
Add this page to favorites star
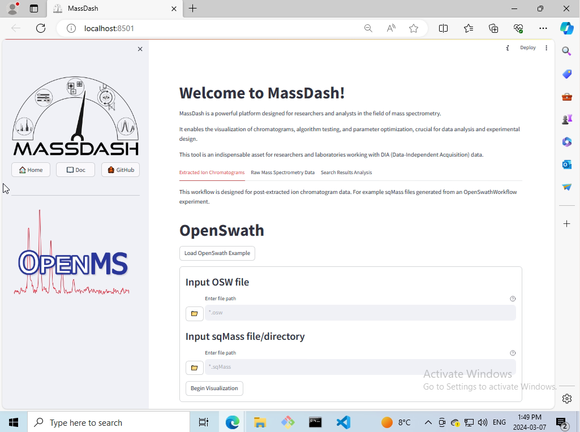pyautogui.click(x=414, y=28)
